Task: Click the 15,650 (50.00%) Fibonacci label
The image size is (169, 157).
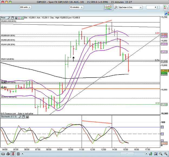Action: coord(8,40)
